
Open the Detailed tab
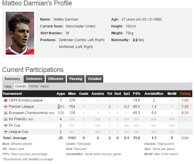[x=94, y=79]
